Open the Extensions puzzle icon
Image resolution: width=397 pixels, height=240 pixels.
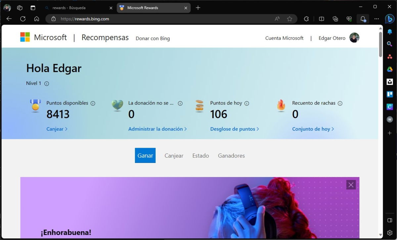pos(306,19)
